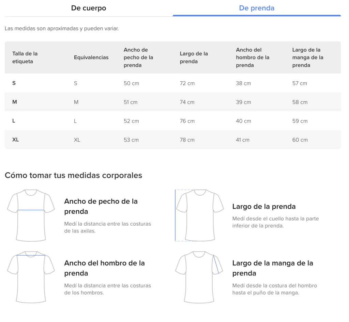This screenshot has height=322, width=349.
Task: Click the Equivalencias column header
Action: [x=91, y=58]
